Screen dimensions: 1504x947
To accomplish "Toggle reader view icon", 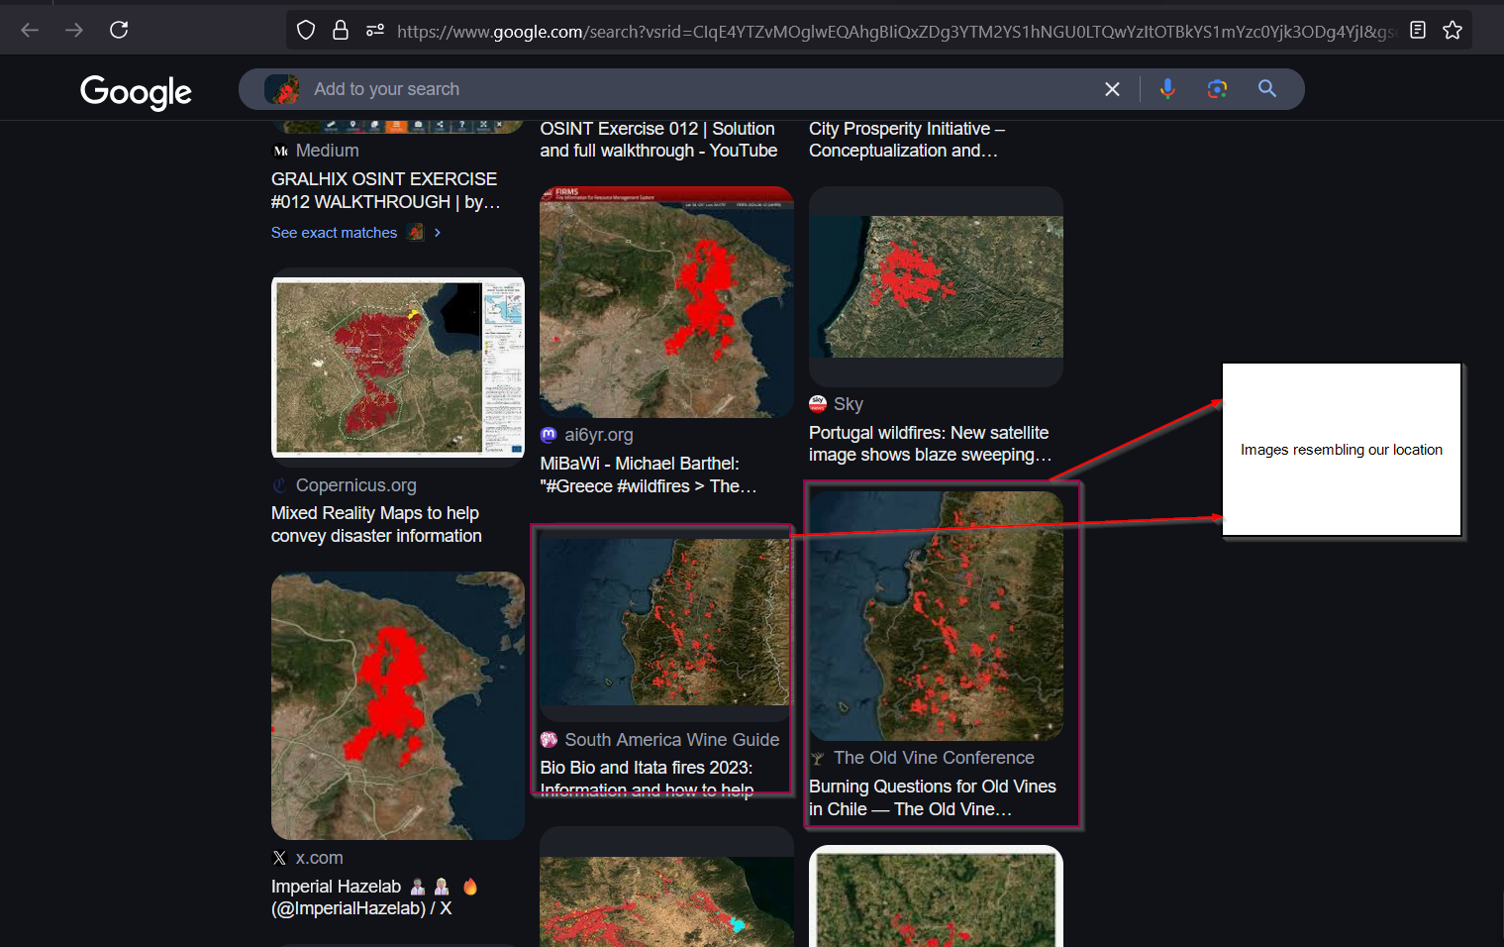I will (1418, 30).
